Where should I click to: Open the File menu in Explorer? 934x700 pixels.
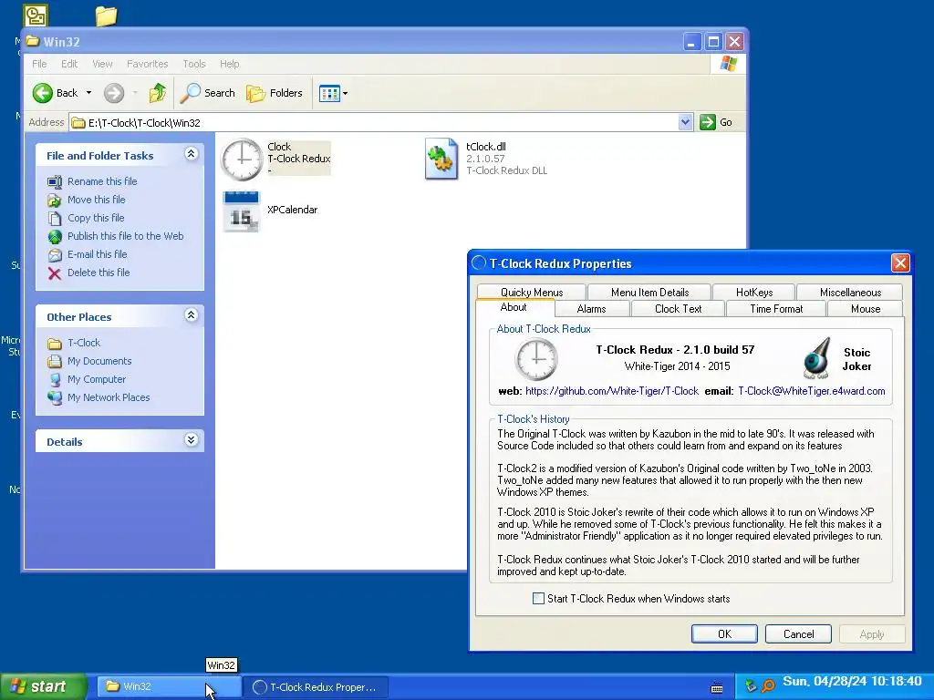pyautogui.click(x=39, y=64)
